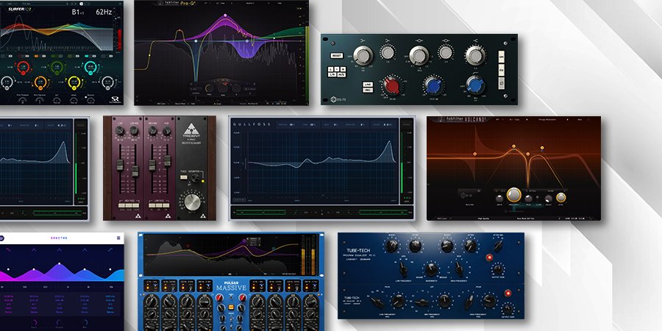
Task: Click the HIGH MID band fader on Trident EQ
Action: 152,165
